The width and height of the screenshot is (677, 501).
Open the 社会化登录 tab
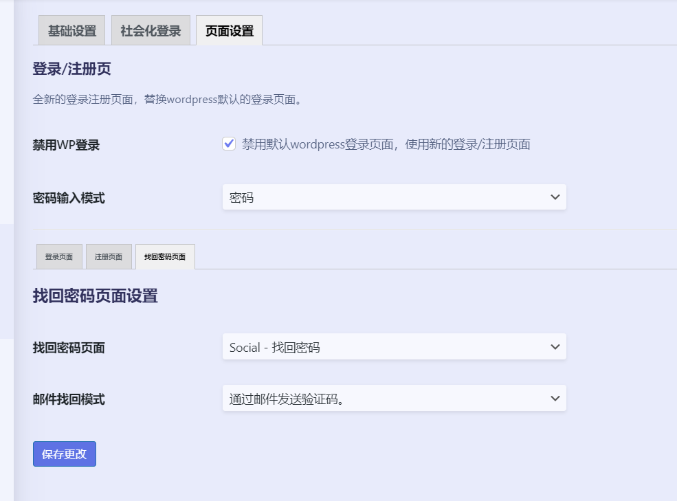pyautogui.click(x=151, y=31)
